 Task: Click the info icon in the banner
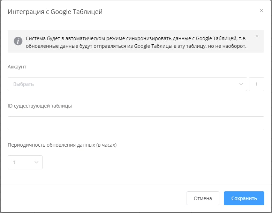pyautogui.click(x=18, y=41)
